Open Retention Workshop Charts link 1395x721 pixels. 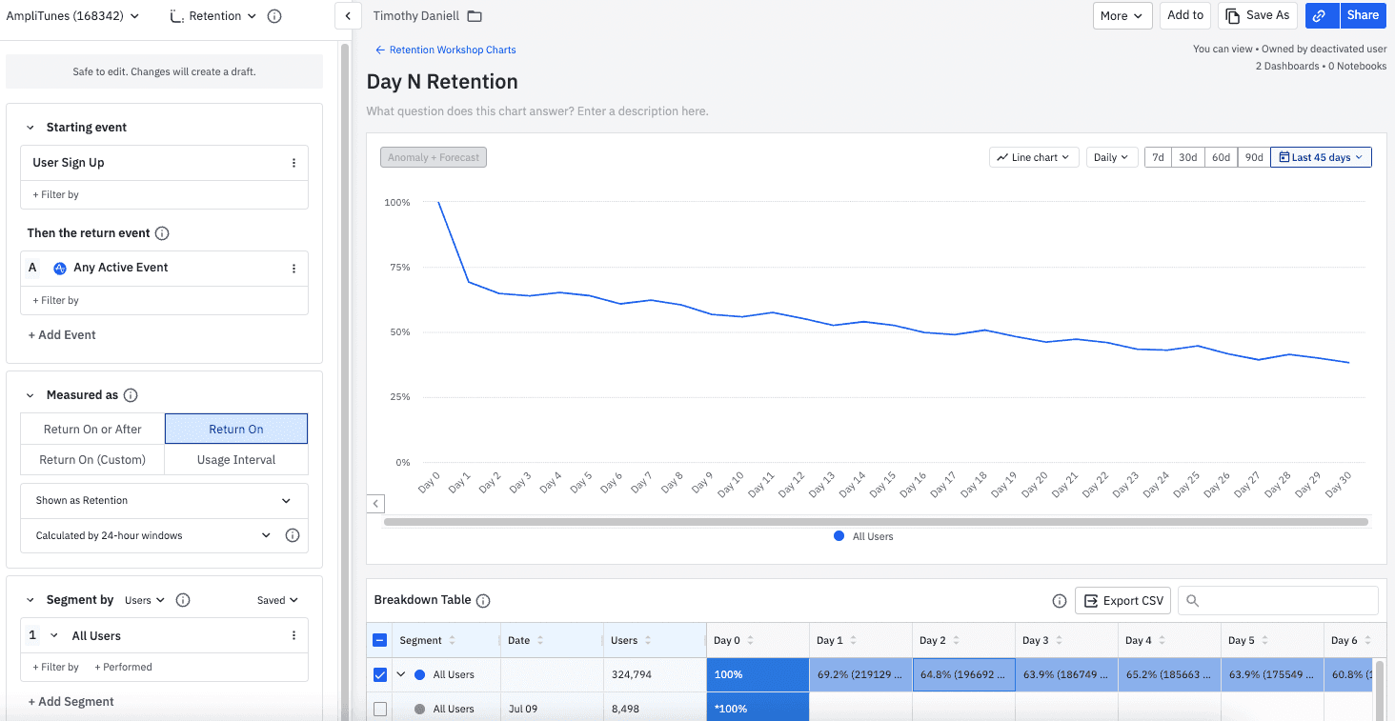[x=451, y=49]
